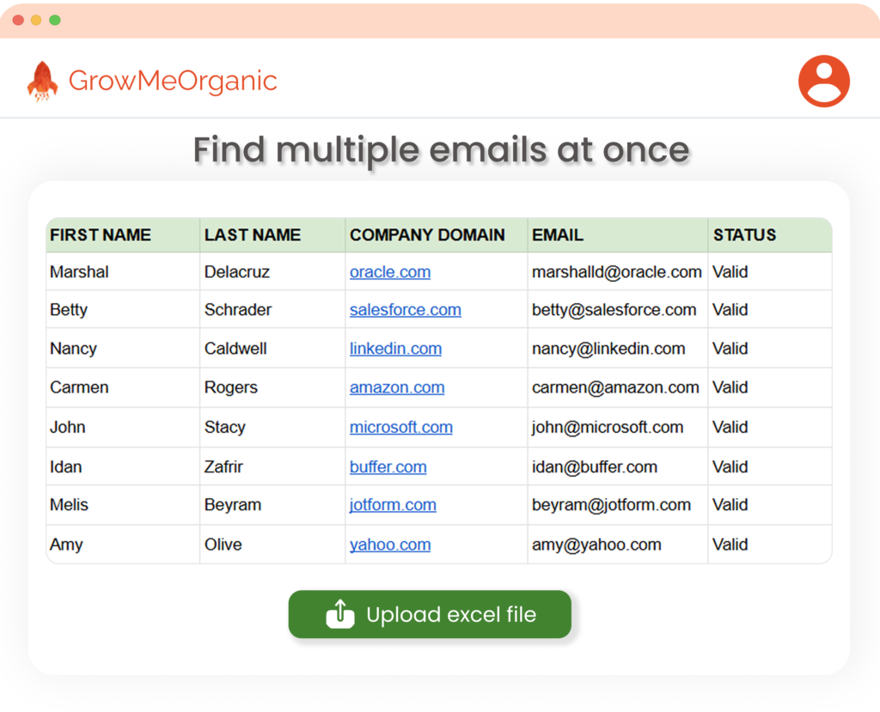Visit the amazon.com domain link

397,387
